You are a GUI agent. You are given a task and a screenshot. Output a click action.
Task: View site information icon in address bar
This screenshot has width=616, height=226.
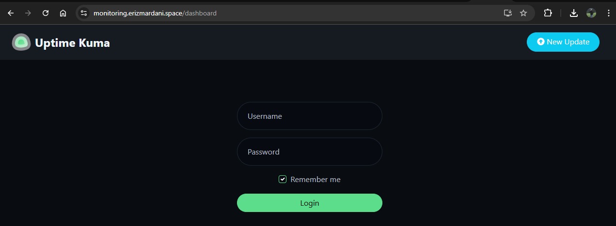(84, 13)
